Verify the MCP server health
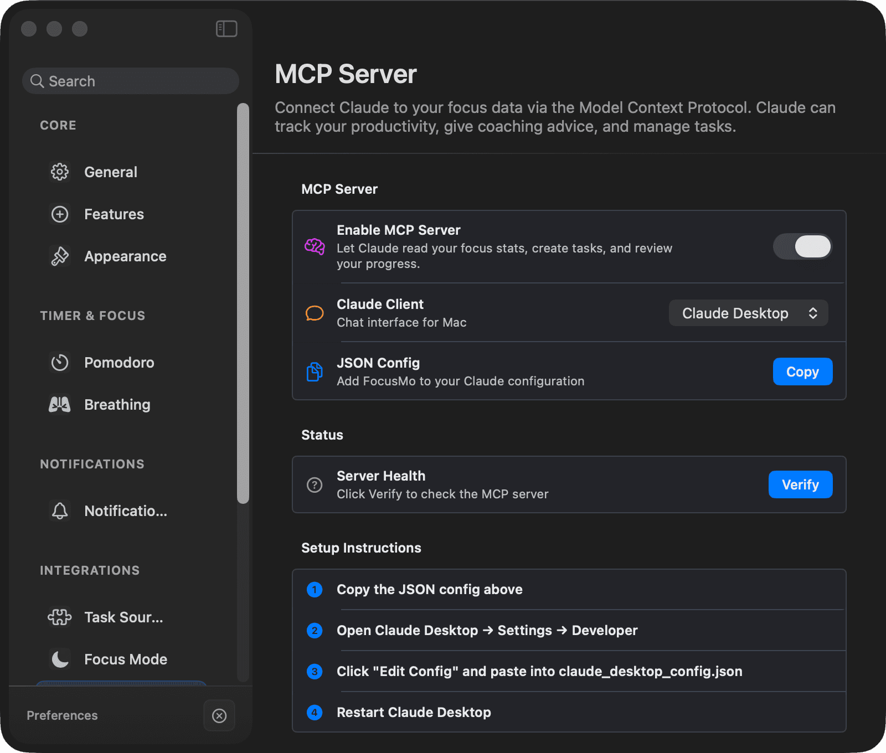886x753 pixels. pyautogui.click(x=800, y=484)
